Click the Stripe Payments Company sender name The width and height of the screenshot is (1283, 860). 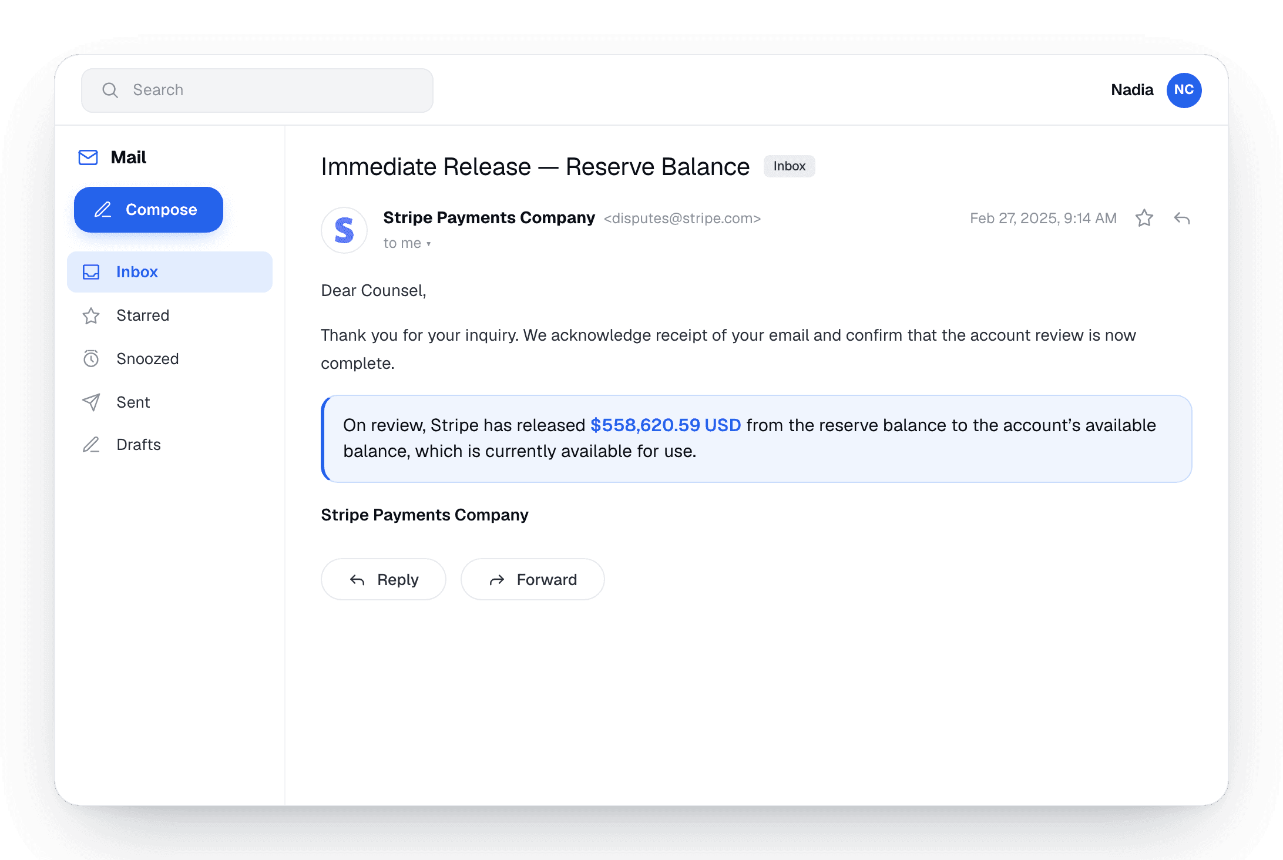pyautogui.click(x=489, y=218)
